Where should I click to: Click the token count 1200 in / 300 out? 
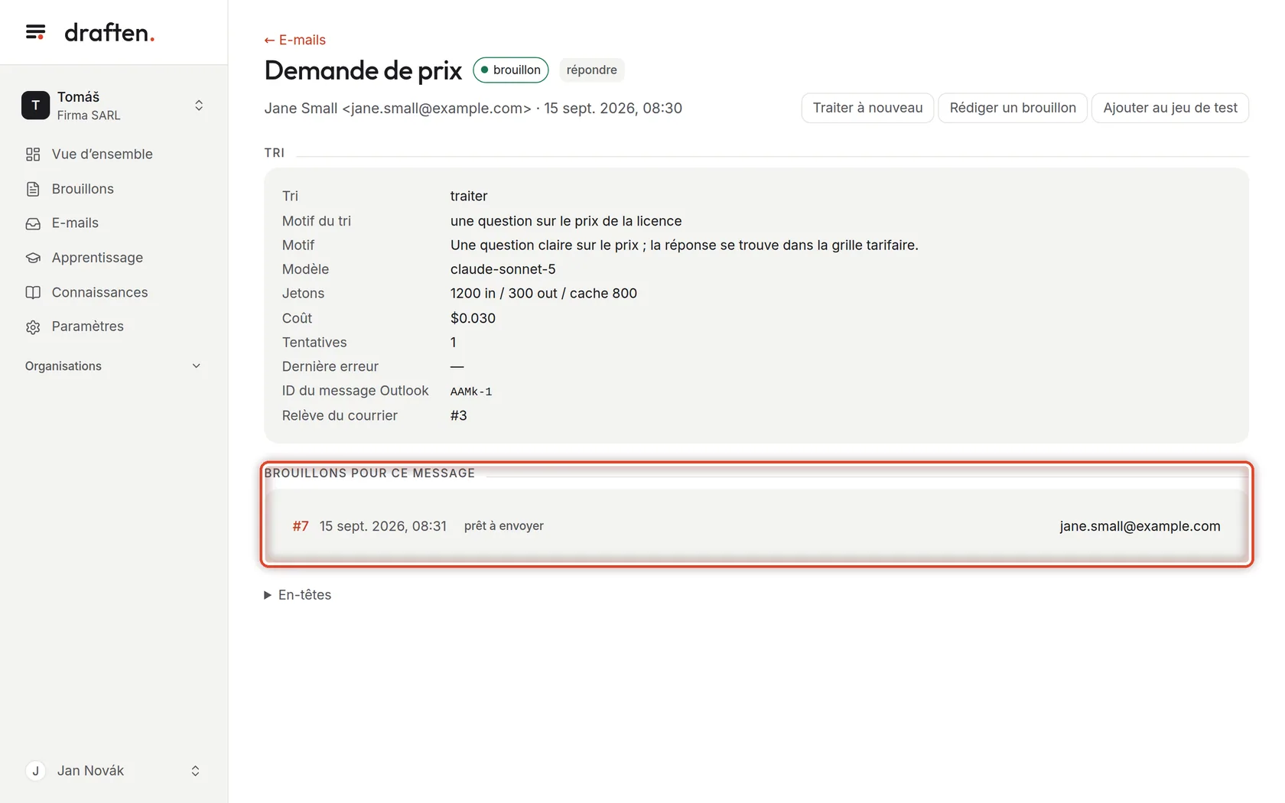(503, 294)
